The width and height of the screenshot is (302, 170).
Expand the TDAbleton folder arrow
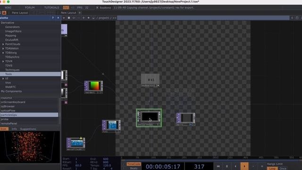pos(3,48)
